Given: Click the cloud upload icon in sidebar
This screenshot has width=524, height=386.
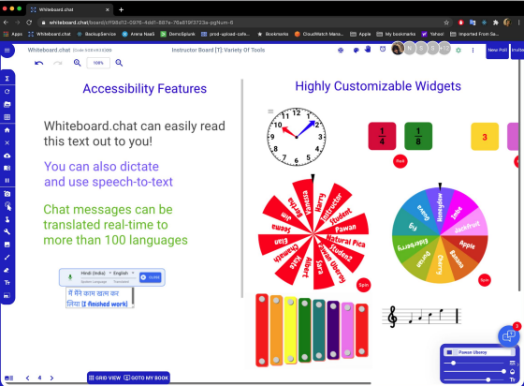Looking at the screenshot, I should pyautogui.click(x=7, y=156).
